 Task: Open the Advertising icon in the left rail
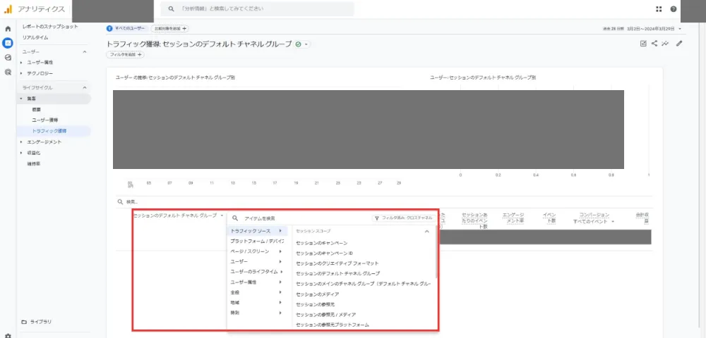(8, 72)
